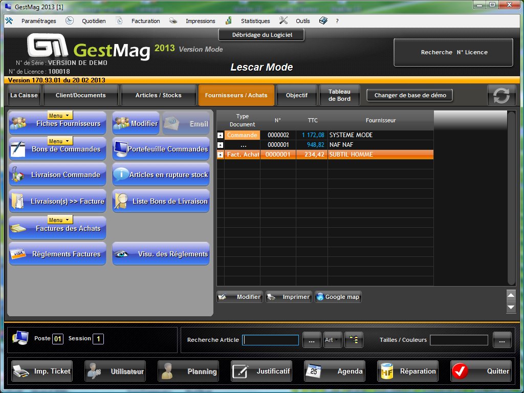Viewport: 524px width, 393px height.
Task: Click the tree structure icon near Art
Action: [x=353, y=340]
